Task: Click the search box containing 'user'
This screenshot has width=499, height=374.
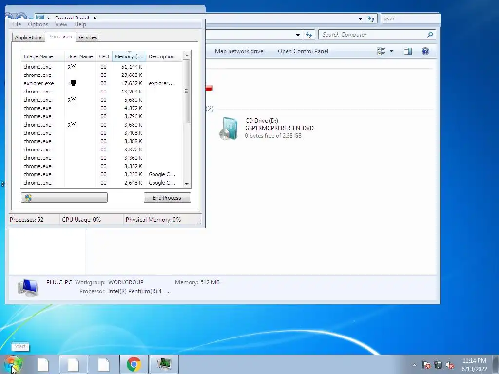Action: (410, 19)
